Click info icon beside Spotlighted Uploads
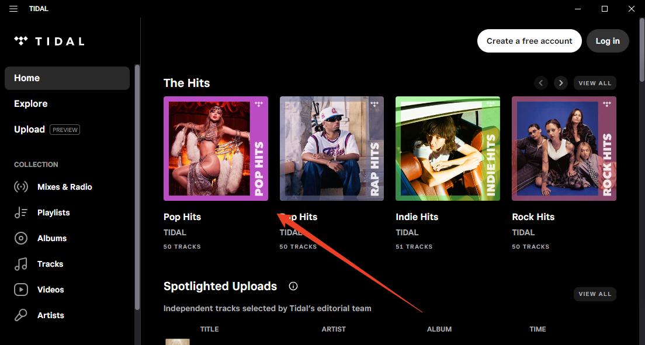 293,286
